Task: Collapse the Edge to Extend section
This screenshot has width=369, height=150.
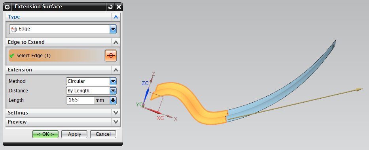Action: click(x=115, y=42)
